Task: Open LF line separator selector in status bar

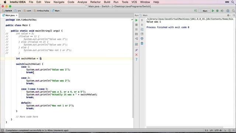Action: tap(212, 130)
